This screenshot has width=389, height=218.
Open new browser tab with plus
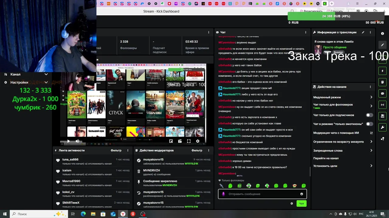click(x=332, y=4)
